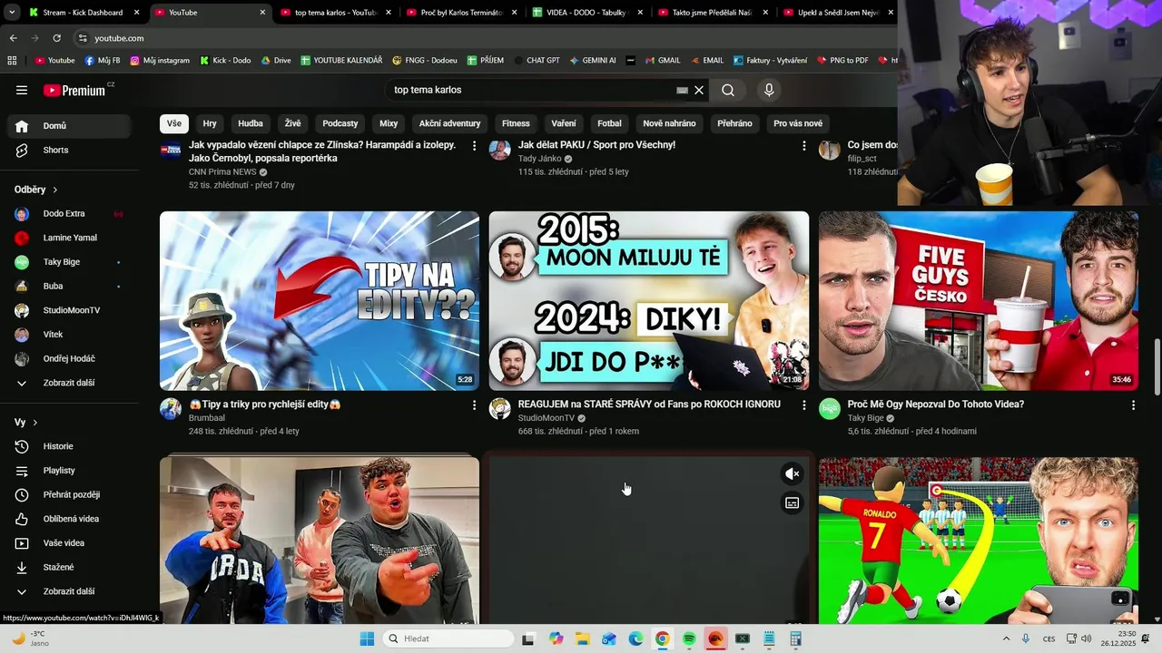The image size is (1162, 653).
Task: Select the Podcasty filter chip
Action: coord(340,123)
